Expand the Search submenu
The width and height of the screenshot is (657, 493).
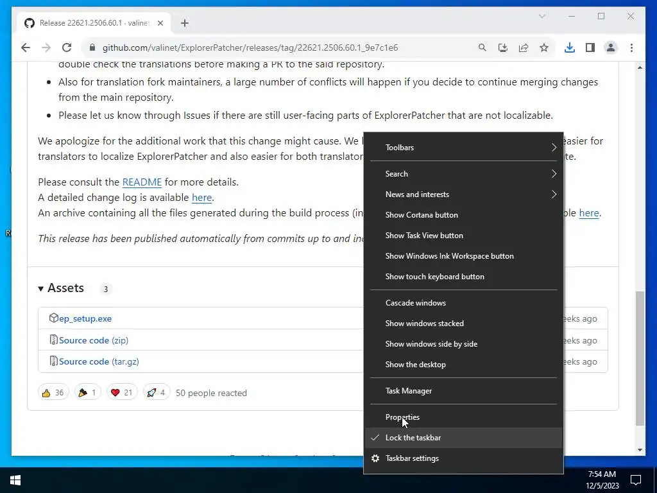[463, 174]
